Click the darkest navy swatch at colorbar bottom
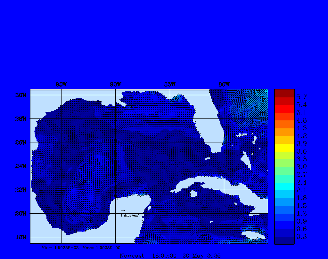The height and width of the screenshot is (259, 328). [x=284, y=240]
